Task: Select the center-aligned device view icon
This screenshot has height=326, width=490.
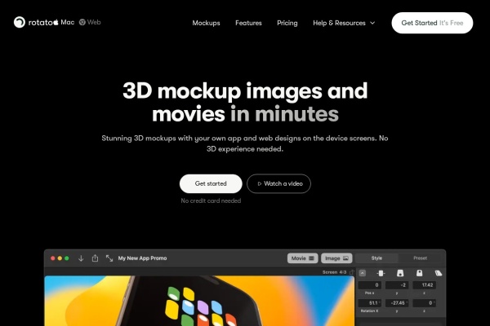Action: tap(381, 273)
